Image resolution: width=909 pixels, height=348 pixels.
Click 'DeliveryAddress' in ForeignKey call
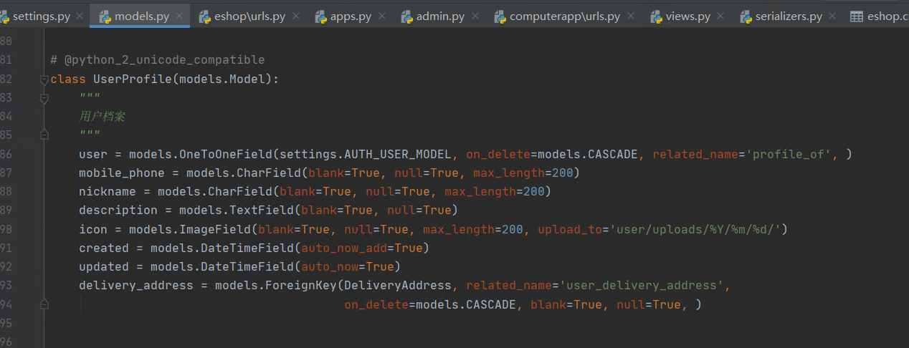tap(398, 285)
